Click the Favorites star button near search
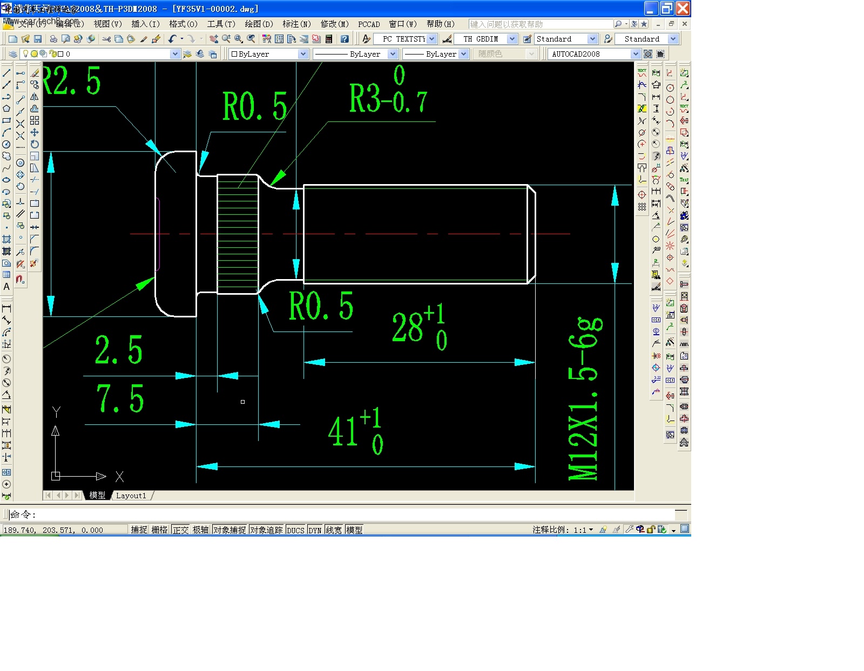This screenshot has width=864, height=671. [x=644, y=24]
